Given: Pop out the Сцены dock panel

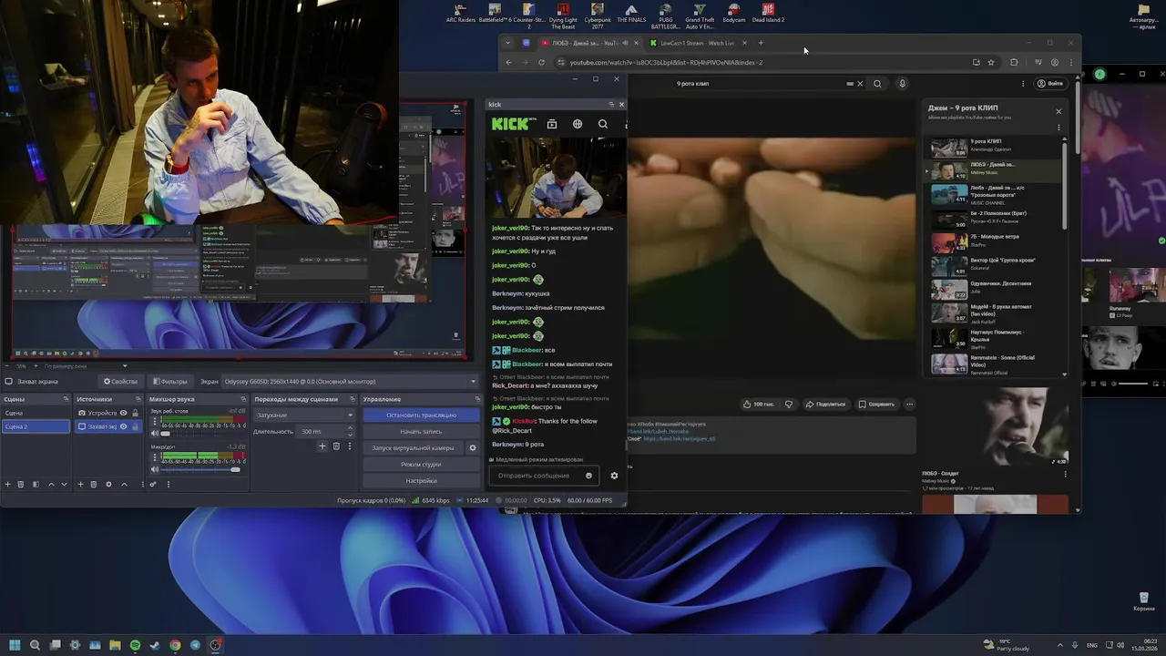Looking at the screenshot, I should pyautogui.click(x=66, y=399).
